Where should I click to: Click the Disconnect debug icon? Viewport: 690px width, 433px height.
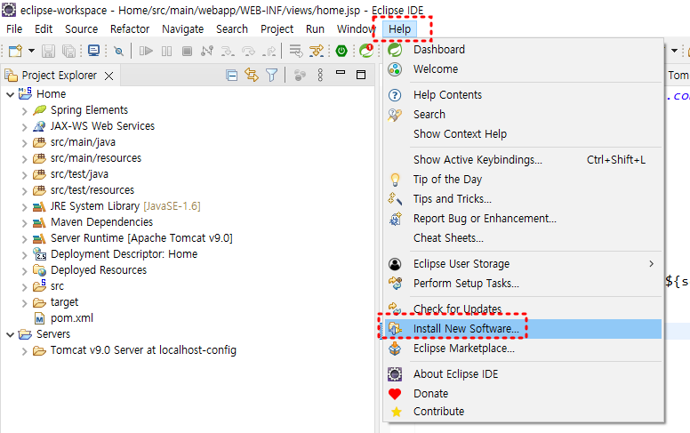click(207, 51)
